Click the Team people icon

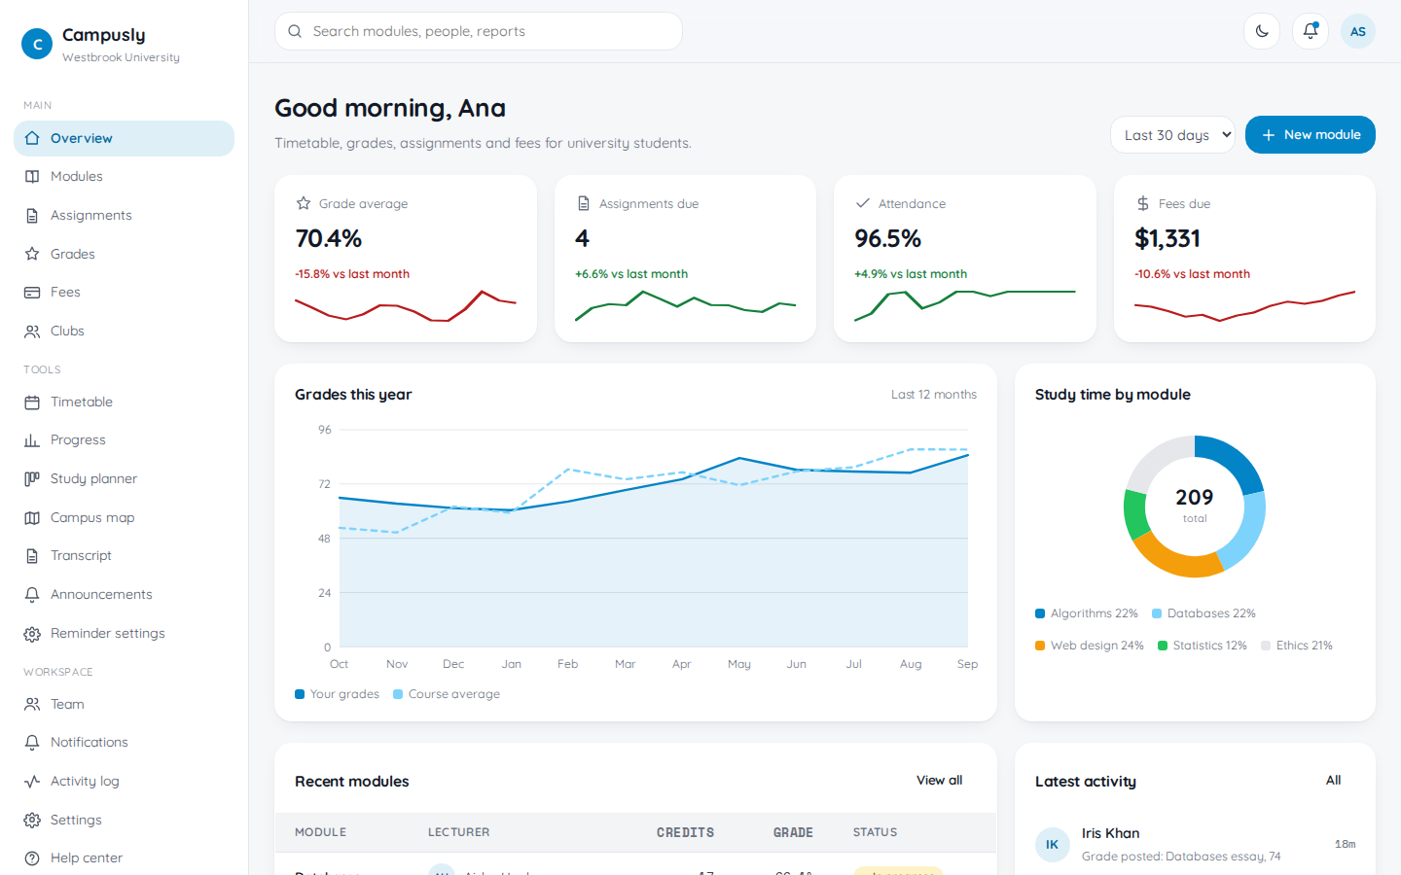[32, 704]
